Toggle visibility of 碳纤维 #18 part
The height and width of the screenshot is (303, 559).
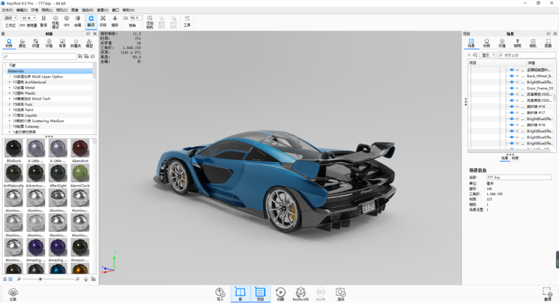click(x=511, y=125)
